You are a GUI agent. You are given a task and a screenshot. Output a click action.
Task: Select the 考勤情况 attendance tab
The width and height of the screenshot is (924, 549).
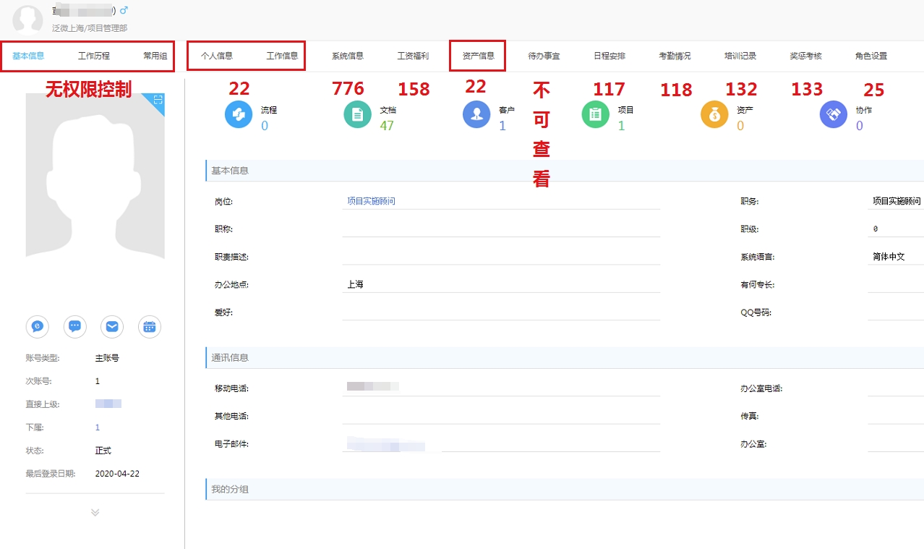click(x=675, y=56)
